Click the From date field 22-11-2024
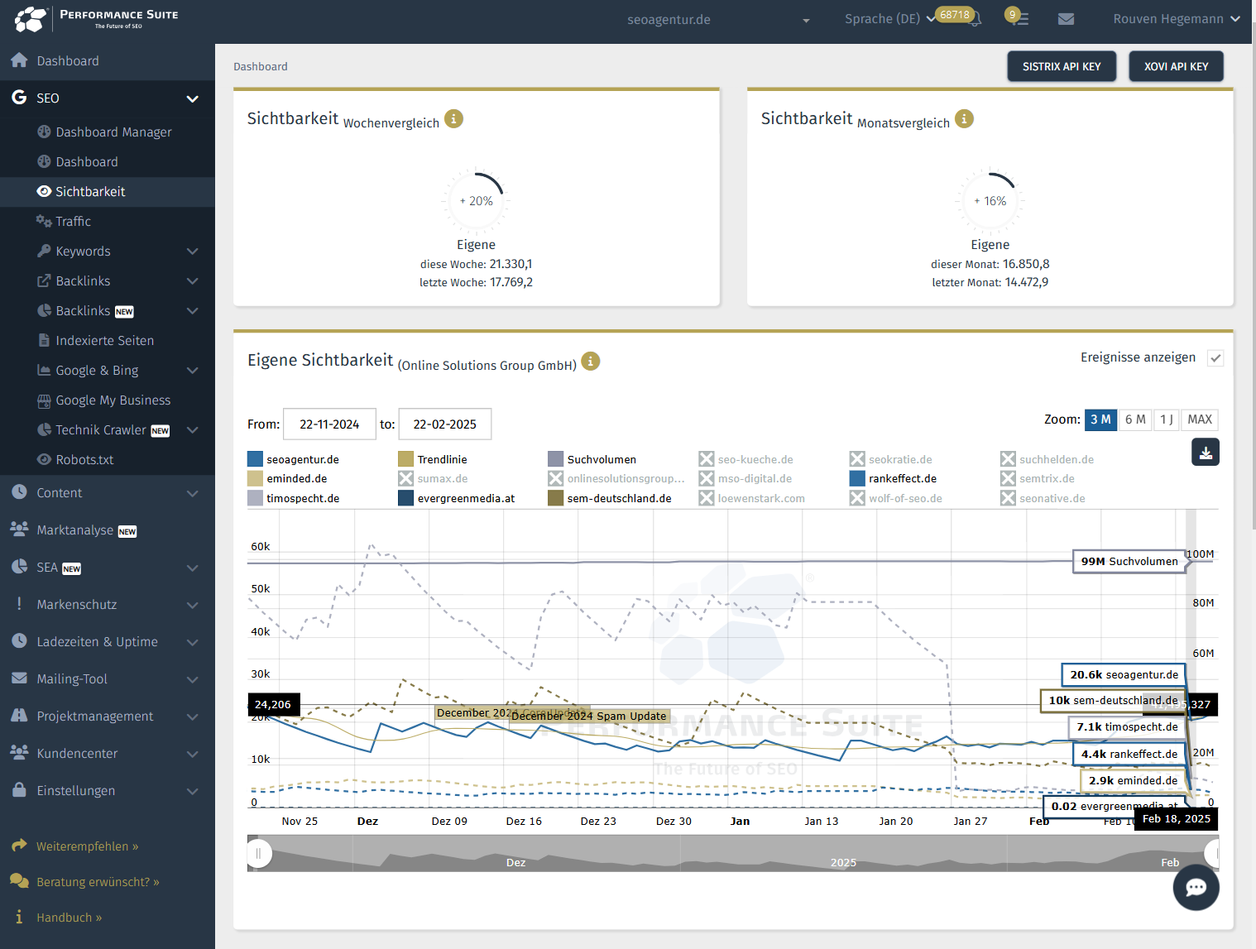Screen dimensions: 1256x949 click(329, 424)
